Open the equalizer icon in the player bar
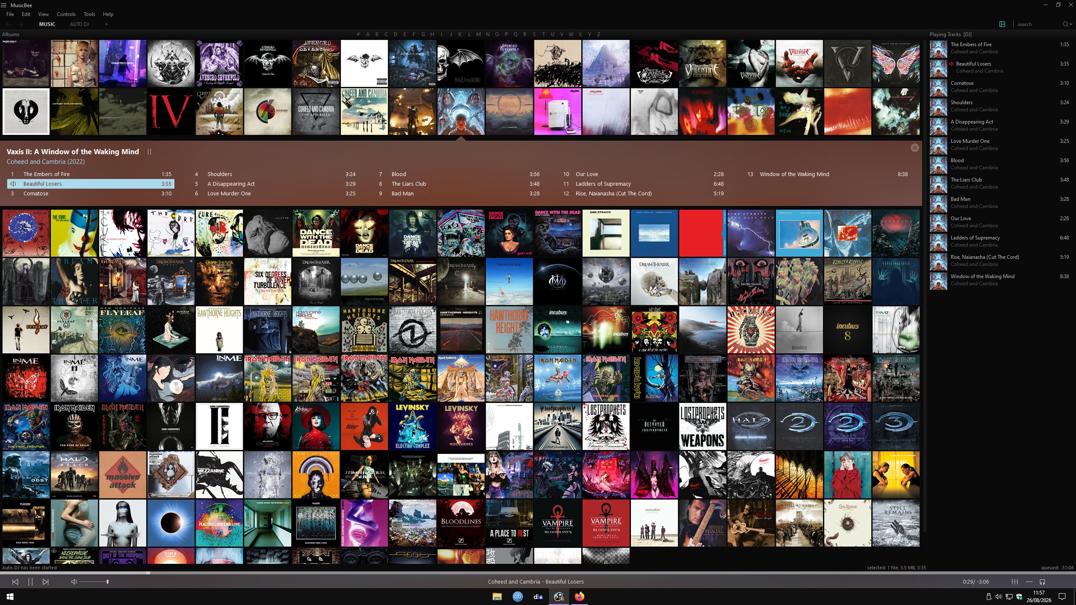 [1015, 582]
